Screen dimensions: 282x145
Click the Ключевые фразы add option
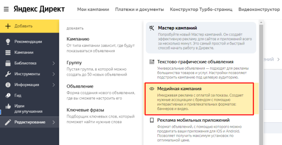pyautogui.click(x=85, y=110)
